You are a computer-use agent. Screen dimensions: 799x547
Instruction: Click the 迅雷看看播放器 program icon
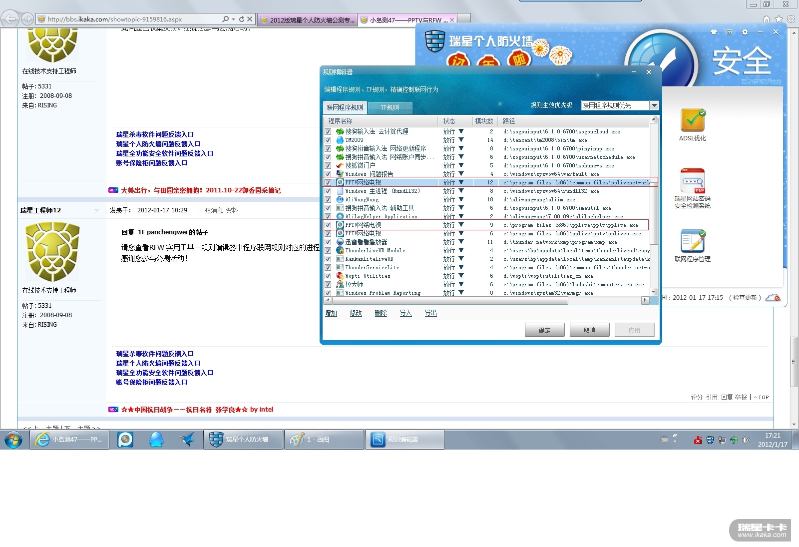tap(340, 242)
